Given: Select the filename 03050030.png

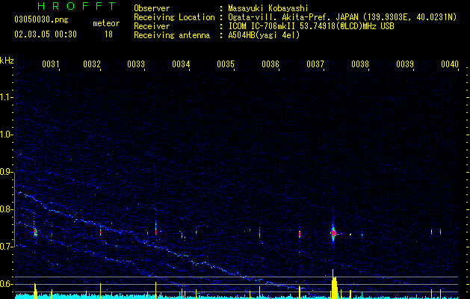Looking at the screenshot, I should pos(41,19).
